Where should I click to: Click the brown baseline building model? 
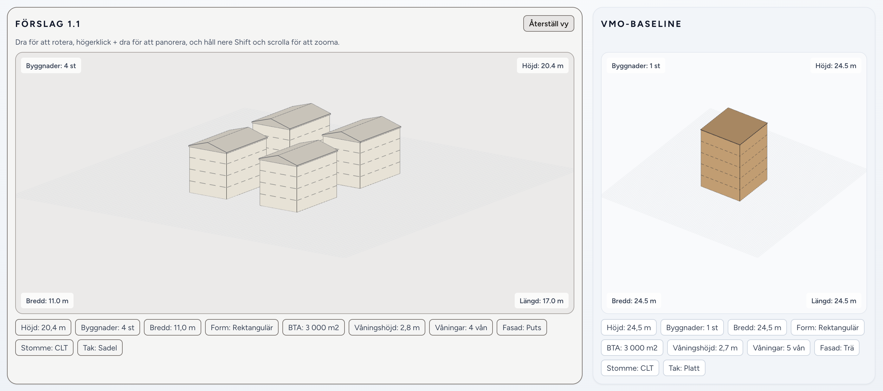[733, 154]
